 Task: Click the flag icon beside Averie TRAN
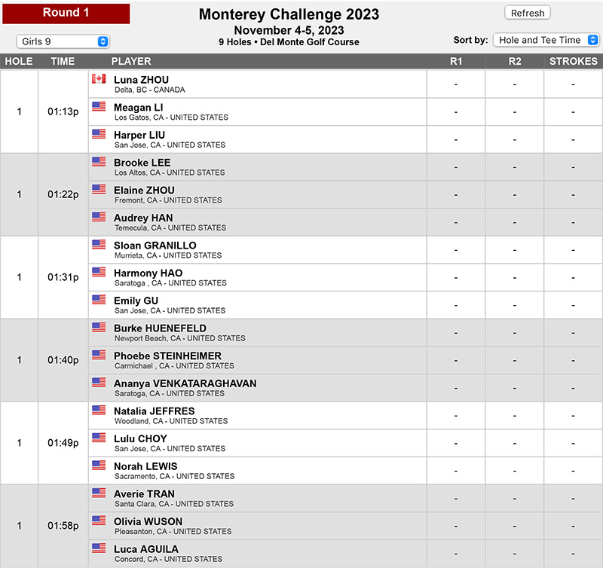pos(99,493)
